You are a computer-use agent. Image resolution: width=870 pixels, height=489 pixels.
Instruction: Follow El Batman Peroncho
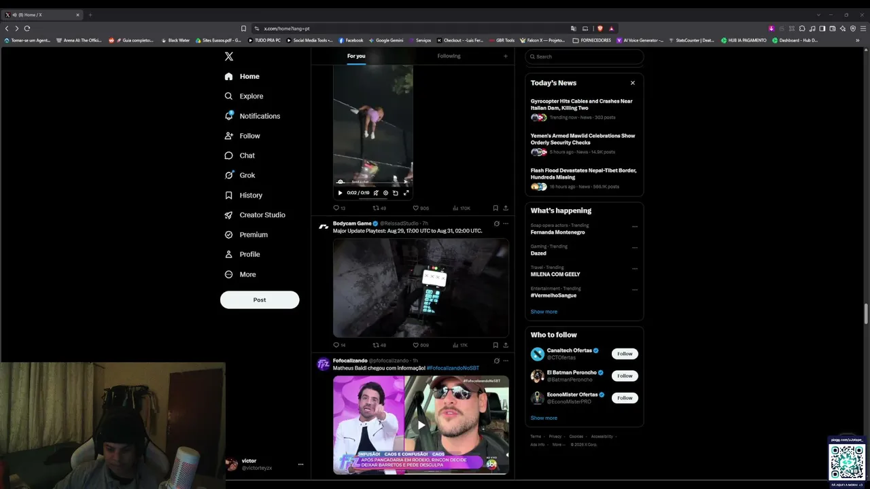(625, 376)
